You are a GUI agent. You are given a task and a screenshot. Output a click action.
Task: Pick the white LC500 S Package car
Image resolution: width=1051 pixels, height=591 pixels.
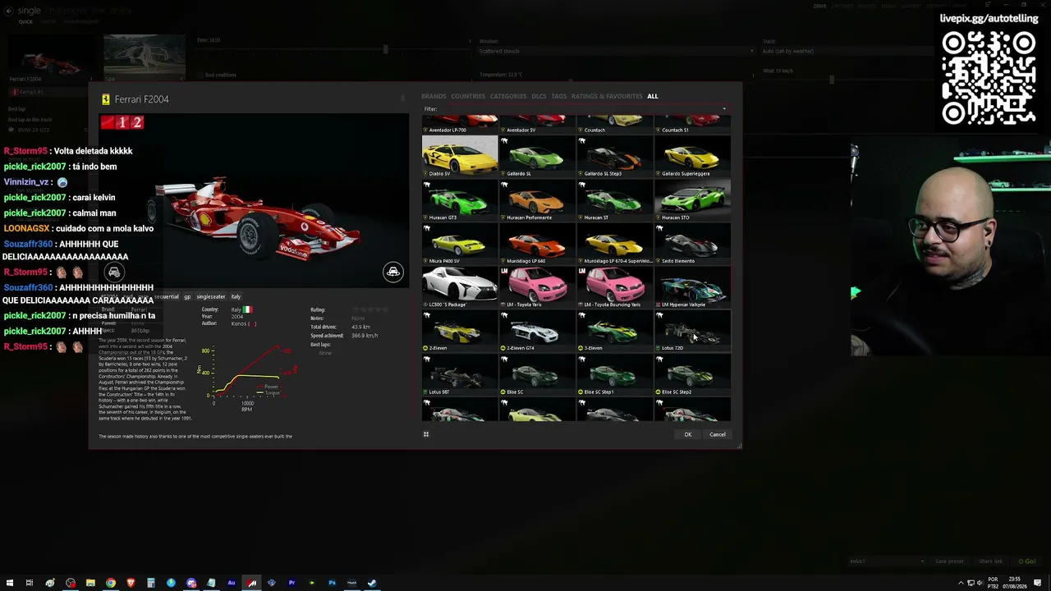coord(460,288)
